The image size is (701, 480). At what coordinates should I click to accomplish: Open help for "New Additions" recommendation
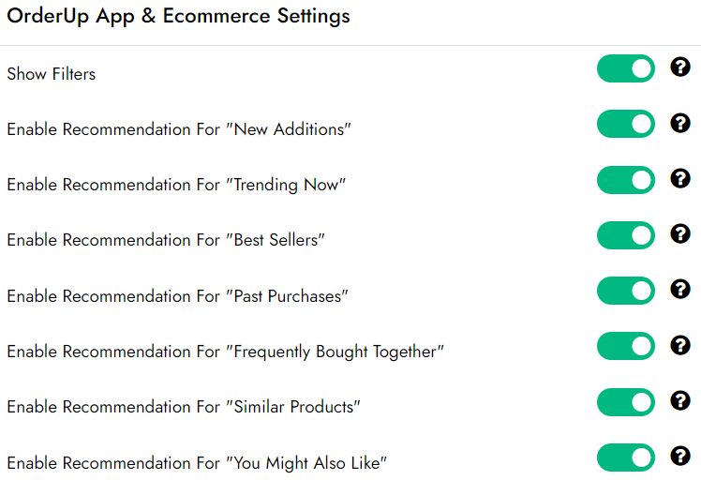click(680, 123)
